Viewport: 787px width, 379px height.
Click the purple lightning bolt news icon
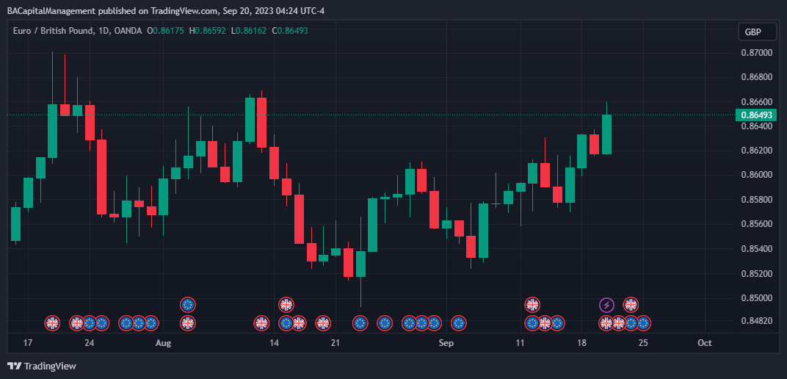[x=606, y=304]
